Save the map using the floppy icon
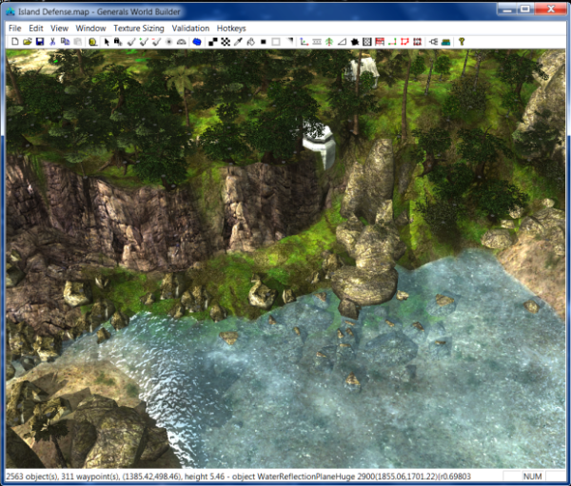The height and width of the screenshot is (486, 571). [40, 42]
